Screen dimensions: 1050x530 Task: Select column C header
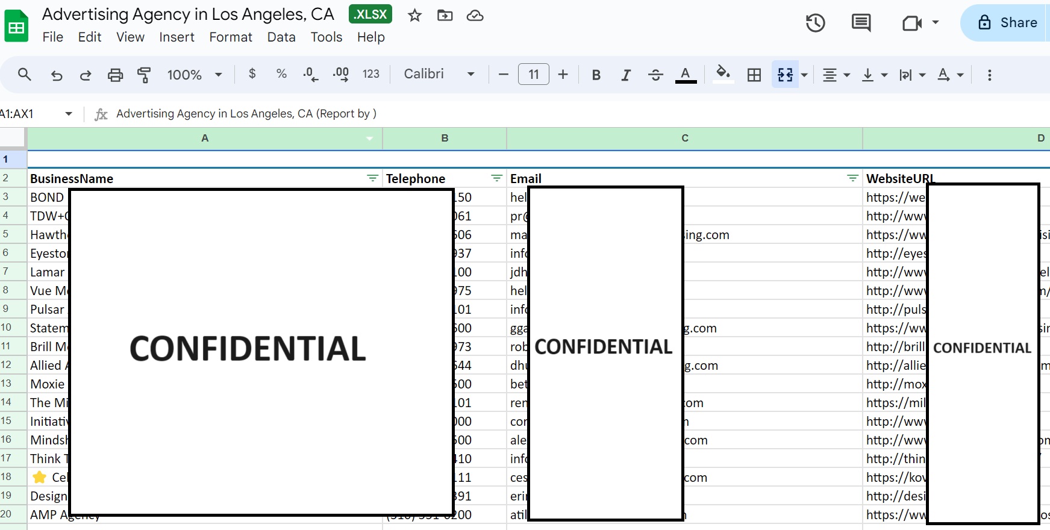point(685,138)
